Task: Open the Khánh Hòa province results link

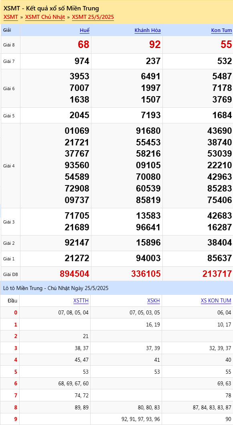Action: pos(148,30)
